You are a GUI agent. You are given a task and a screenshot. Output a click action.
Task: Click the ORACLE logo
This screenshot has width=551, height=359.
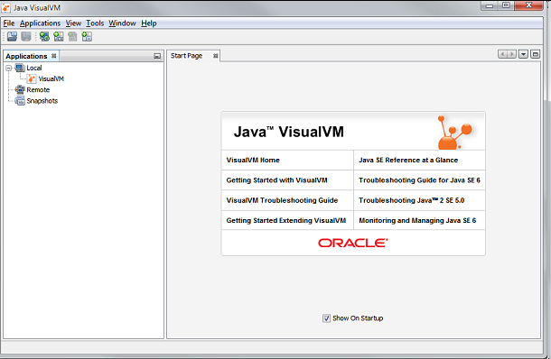tap(353, 243)
